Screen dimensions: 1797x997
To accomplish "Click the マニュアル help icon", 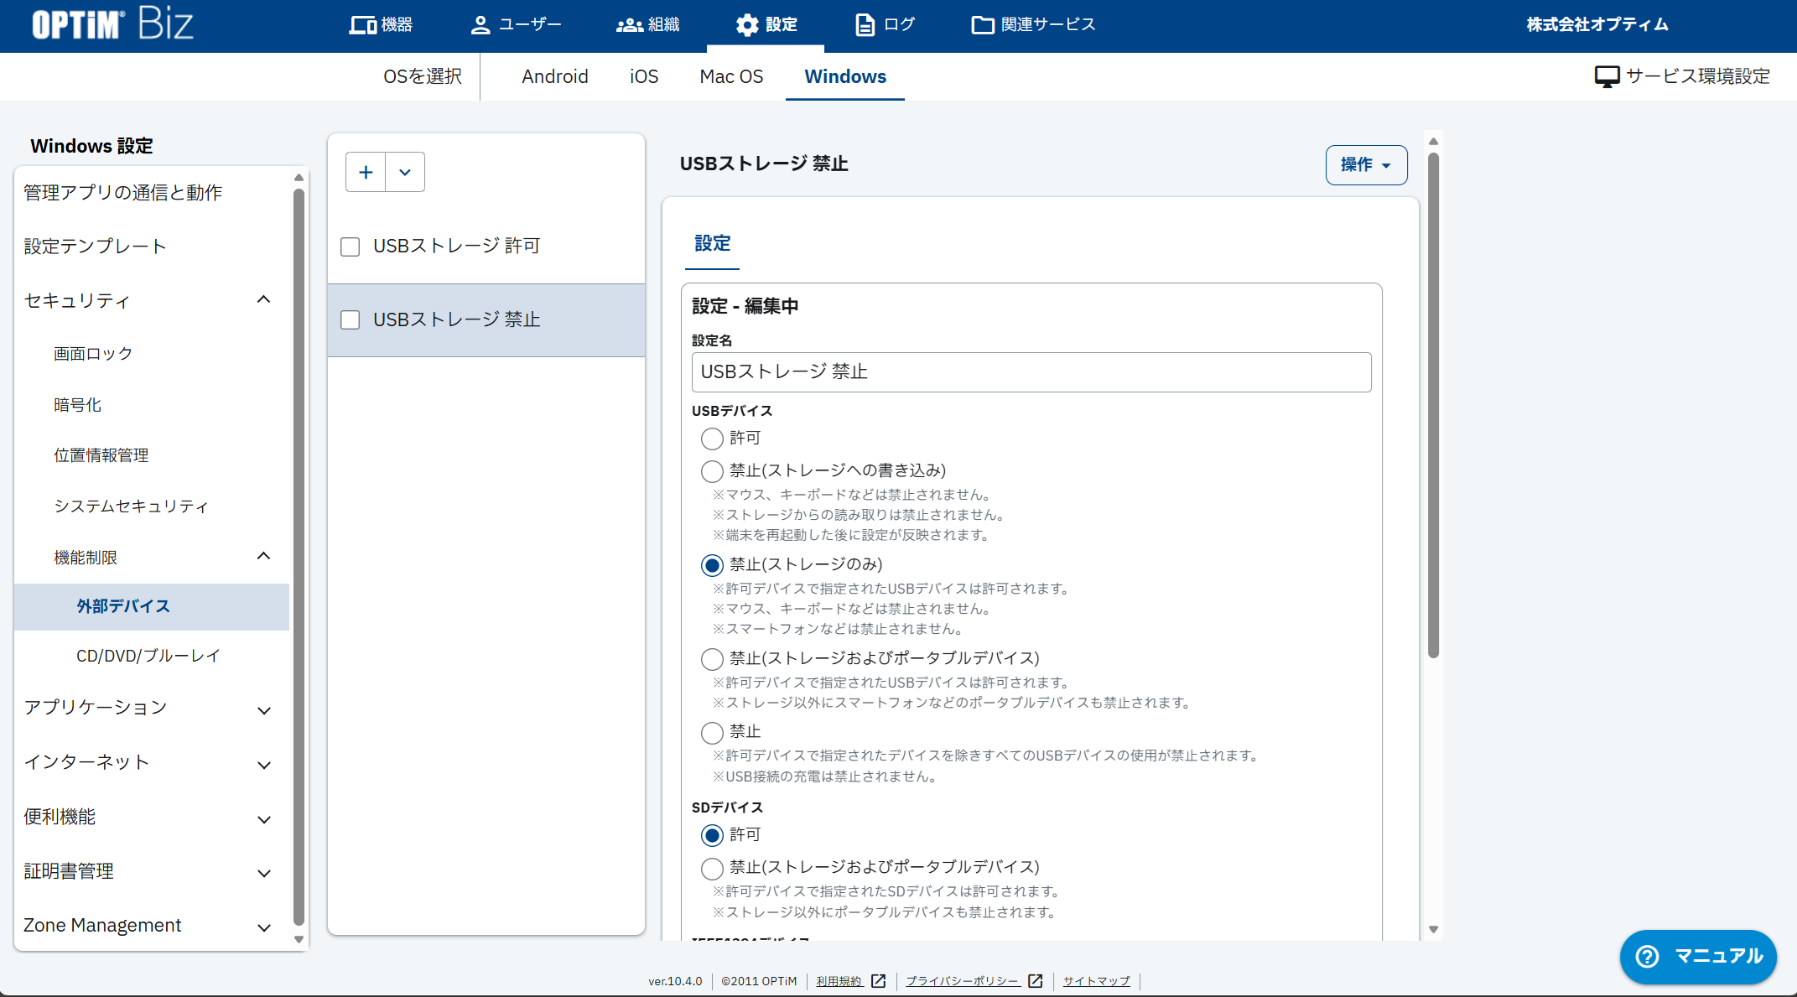I will [1647, 956].
